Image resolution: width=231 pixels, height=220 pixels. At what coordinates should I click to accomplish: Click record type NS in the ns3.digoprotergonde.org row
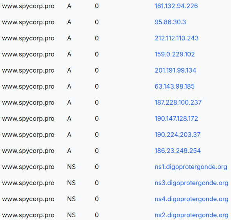[71, 183]
